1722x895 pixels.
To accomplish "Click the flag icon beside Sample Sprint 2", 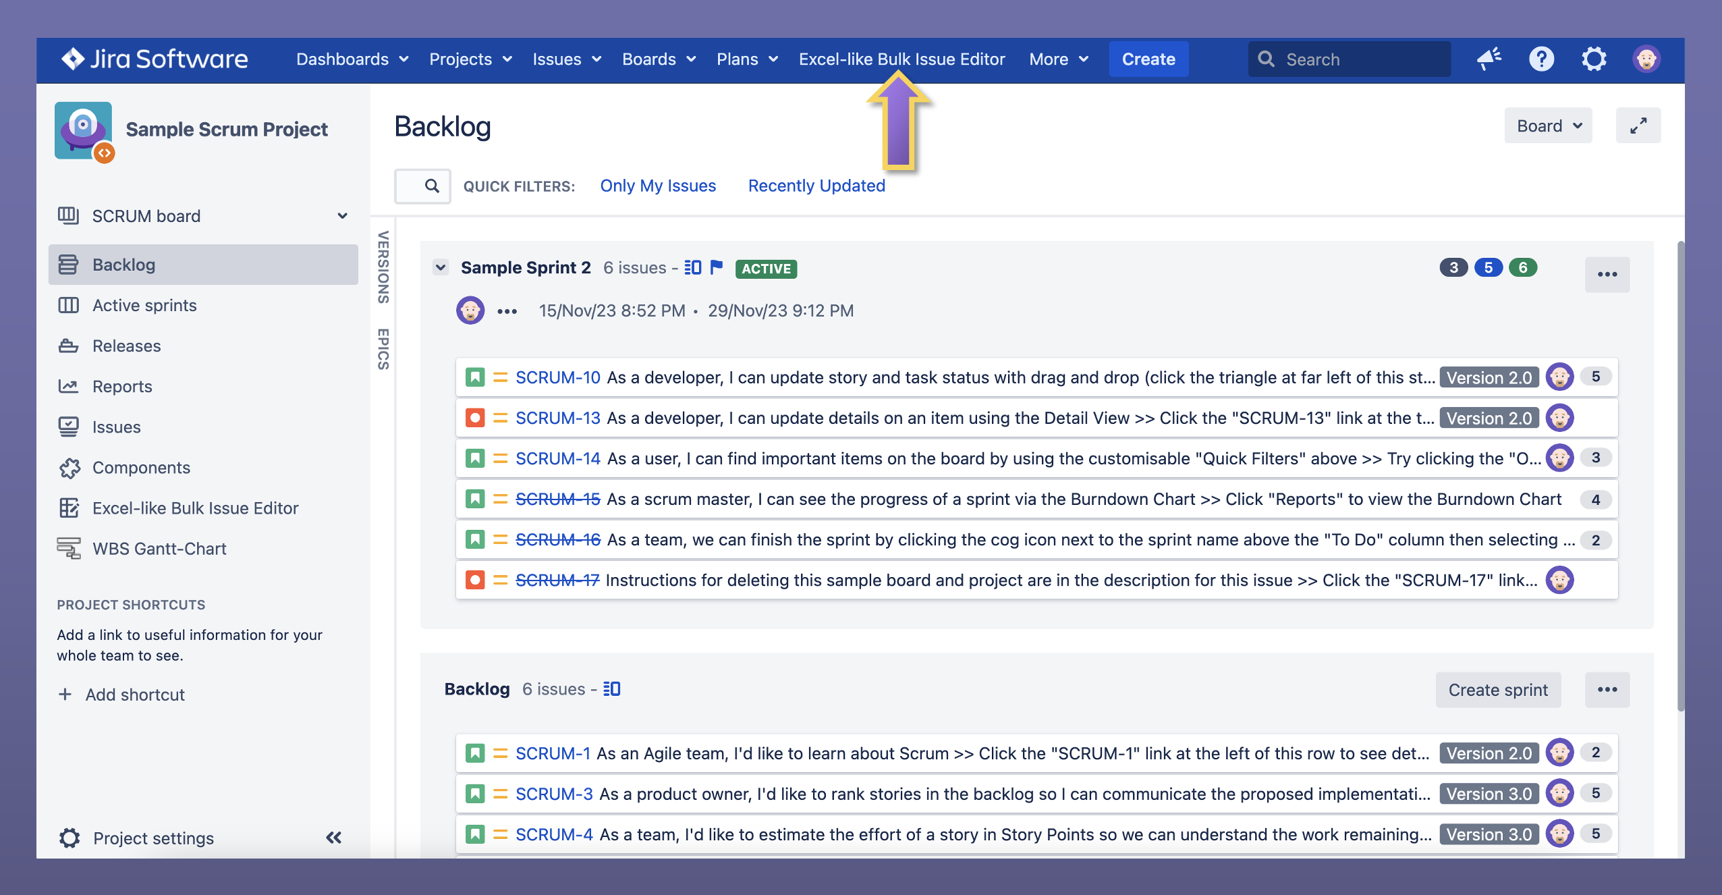I will coord(717,267).
